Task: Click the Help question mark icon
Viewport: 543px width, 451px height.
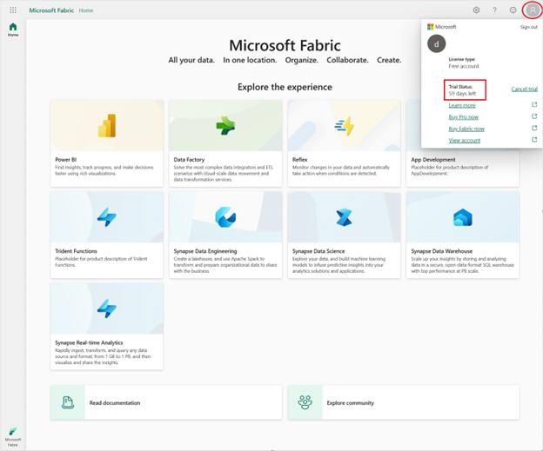Action: pos(494,10)
